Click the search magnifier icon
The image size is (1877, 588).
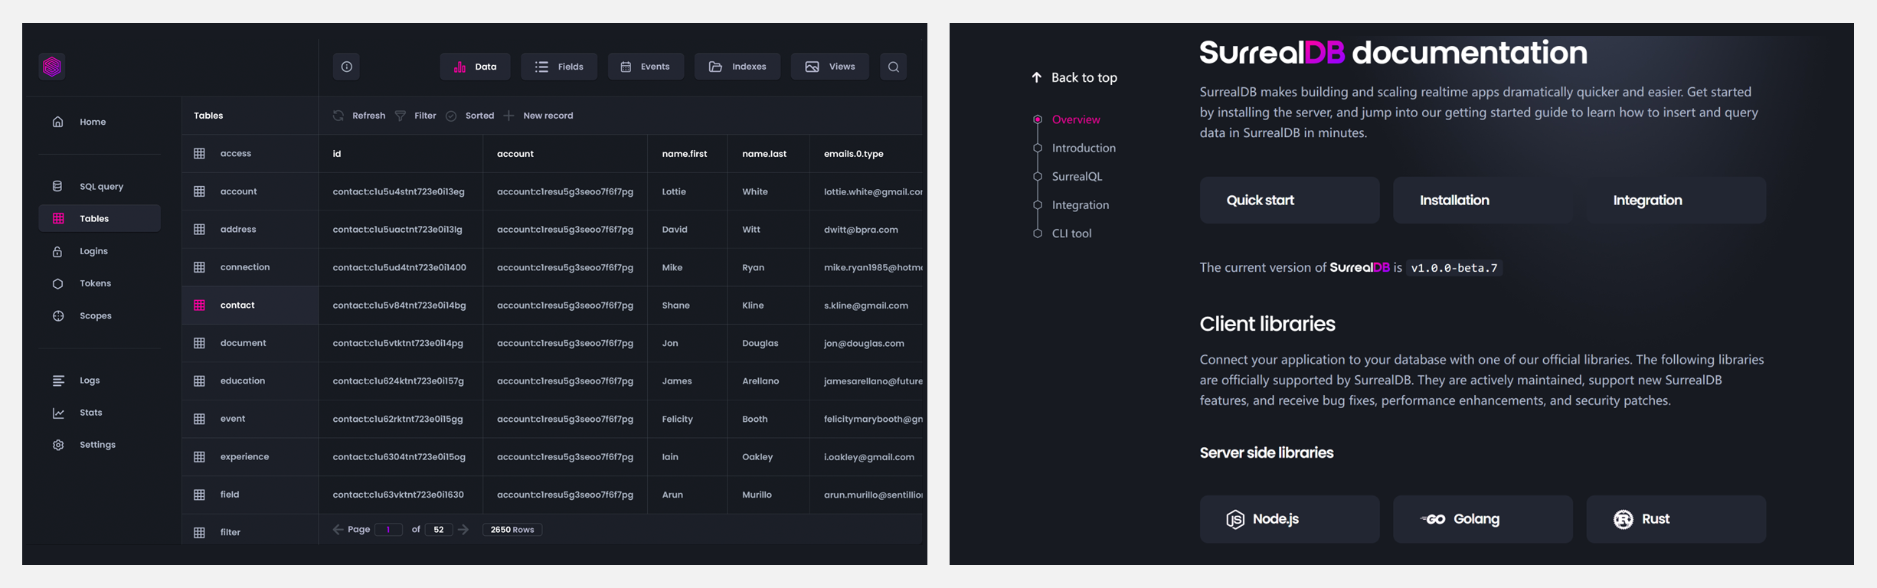[894, 67]
